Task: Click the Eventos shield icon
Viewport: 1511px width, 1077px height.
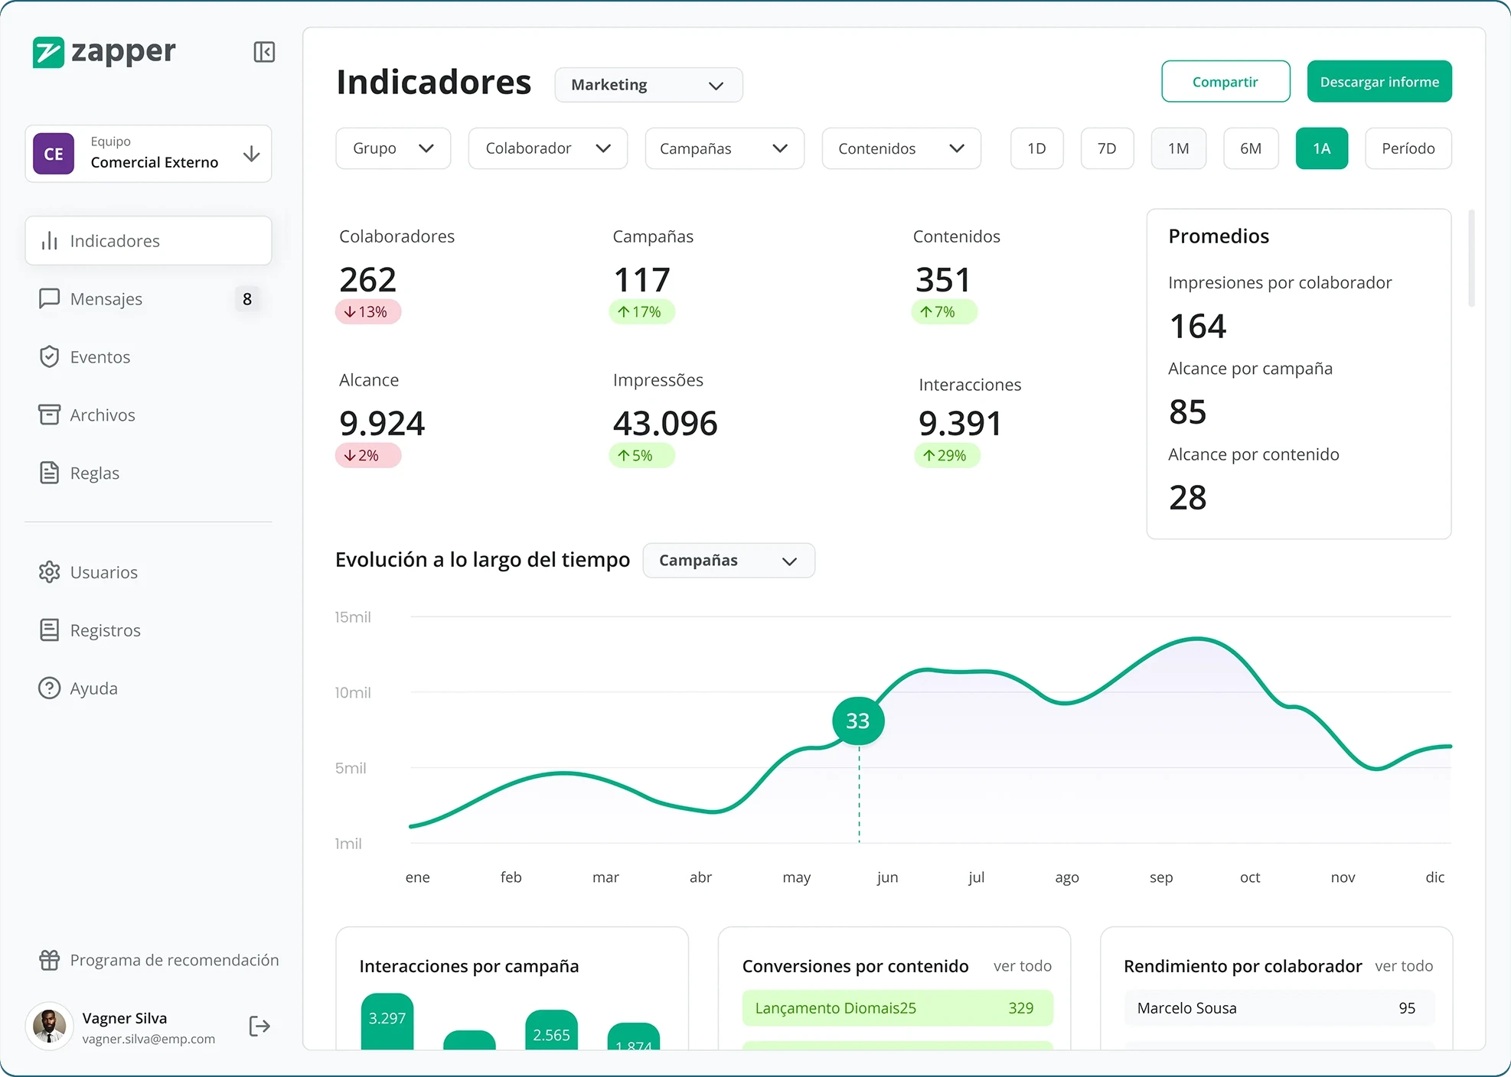Action: coord(50,356)
